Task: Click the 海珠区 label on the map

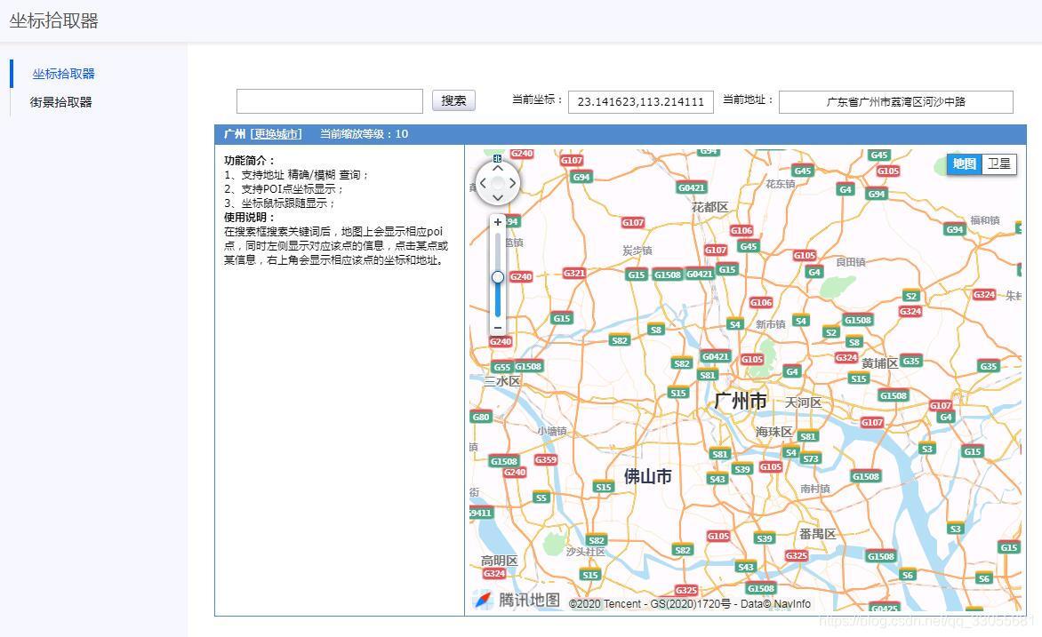Action: point(773,432)
